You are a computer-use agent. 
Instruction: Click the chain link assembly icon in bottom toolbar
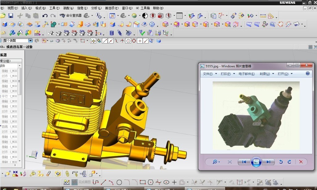(67, 173)
